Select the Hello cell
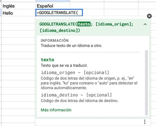This screenshot has width=156, height=126. [18, 13]
